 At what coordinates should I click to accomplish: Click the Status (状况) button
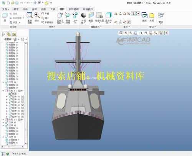click(x=15, y=22)
